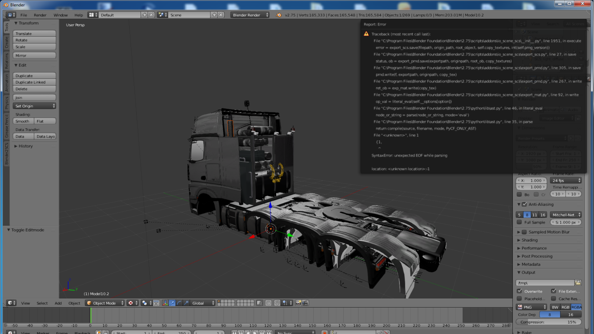Open the pivot point selector icon

tap(145, 303)
